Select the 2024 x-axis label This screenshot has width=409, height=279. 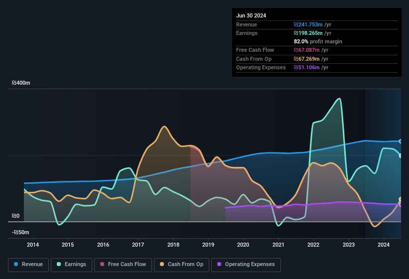coord(384,245)
